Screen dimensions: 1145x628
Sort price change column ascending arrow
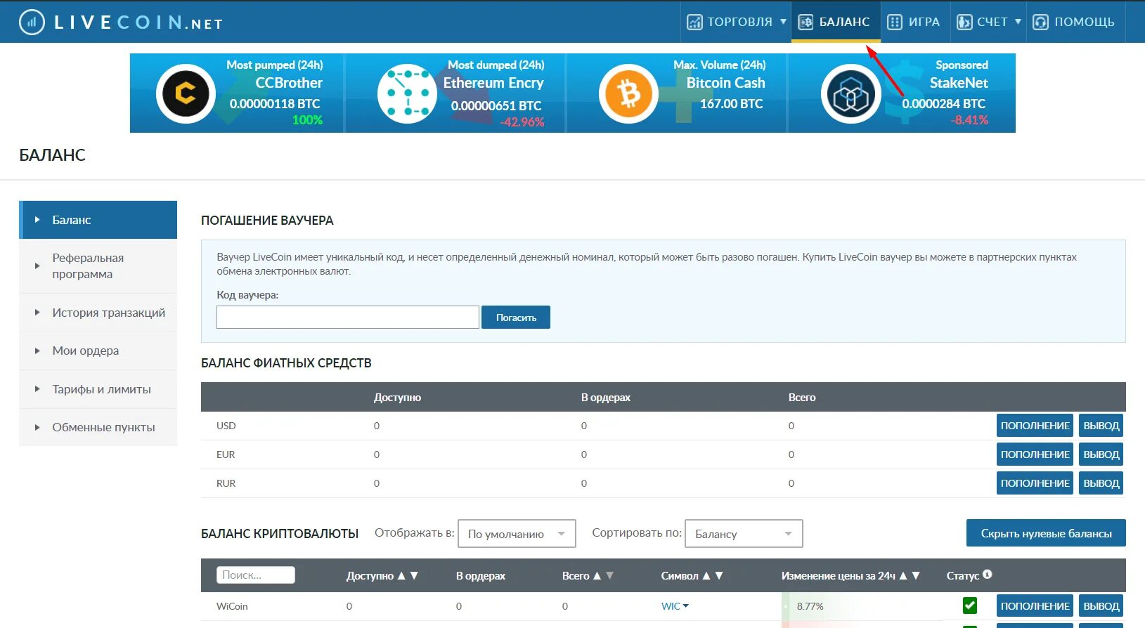(903, 575)
